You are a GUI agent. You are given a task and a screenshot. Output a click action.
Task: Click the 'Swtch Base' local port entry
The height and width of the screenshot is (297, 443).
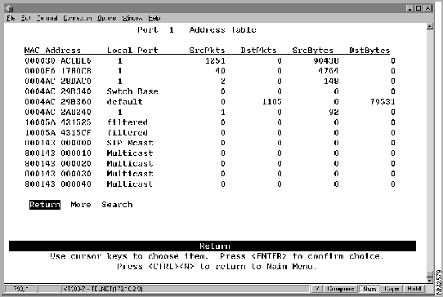coord(132,91)
